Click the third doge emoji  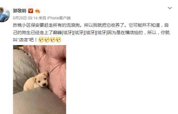pos(53,40)
